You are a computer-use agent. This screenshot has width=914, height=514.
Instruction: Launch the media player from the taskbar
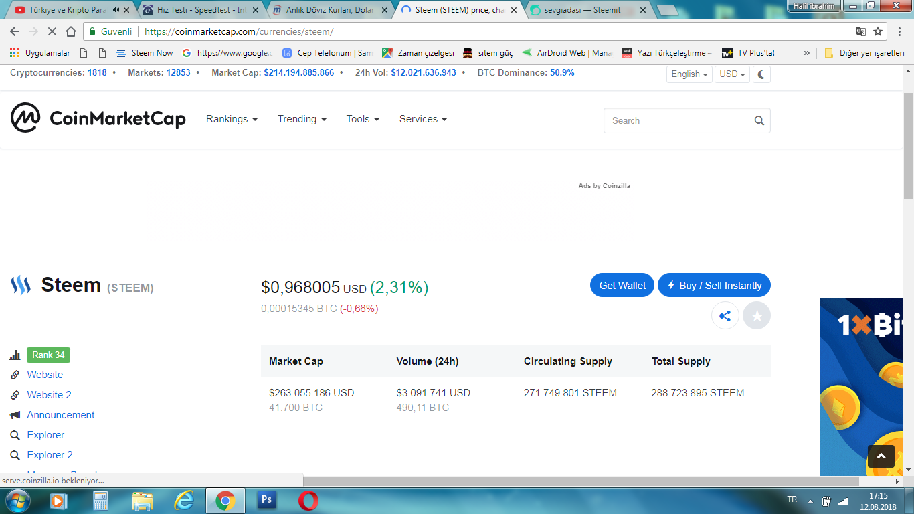(59, 501)
